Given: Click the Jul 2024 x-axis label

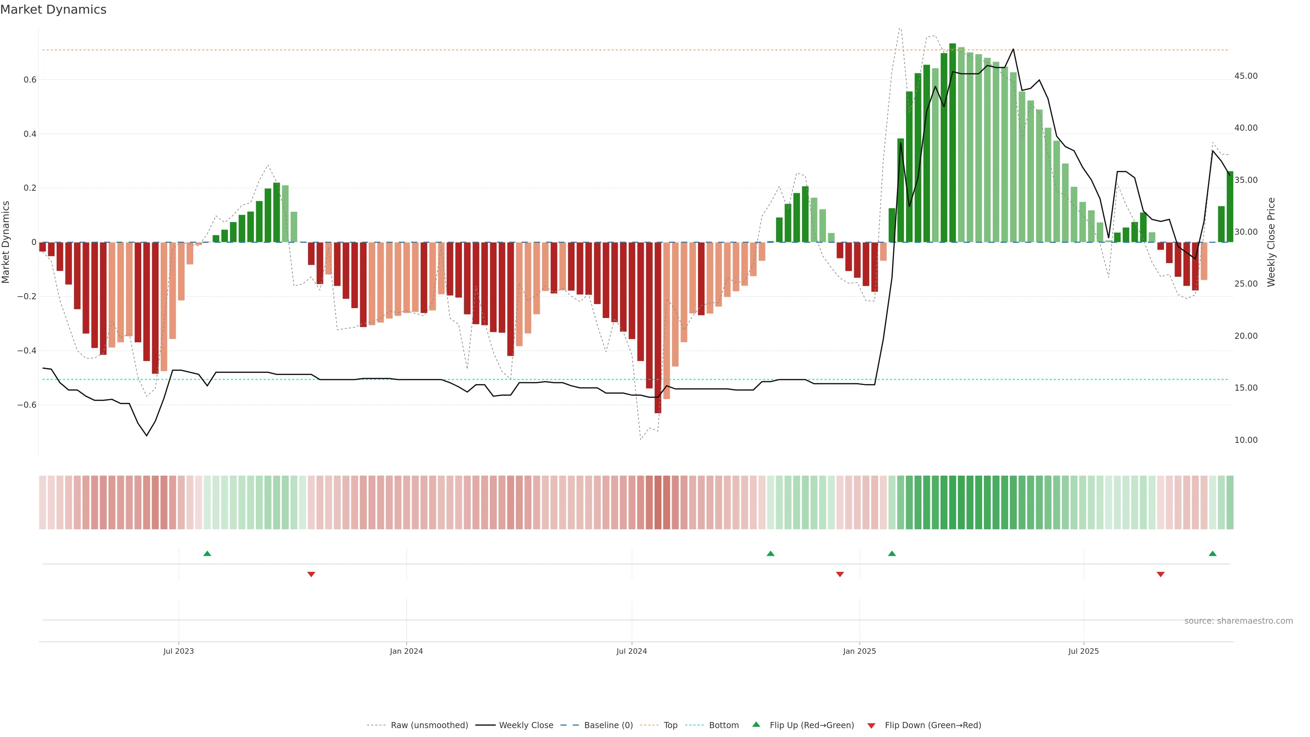Looking at the screenshot, I should [x=631, y=651].
